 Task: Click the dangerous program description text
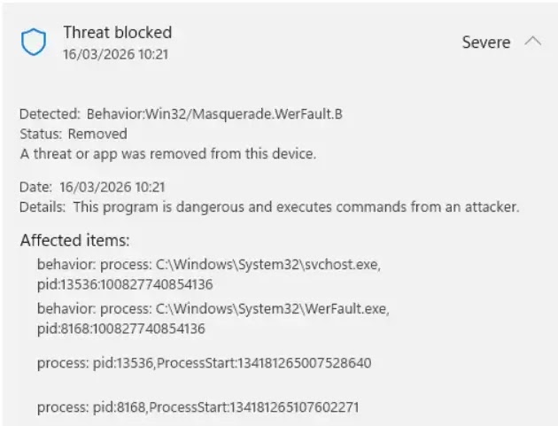(296, 206)
